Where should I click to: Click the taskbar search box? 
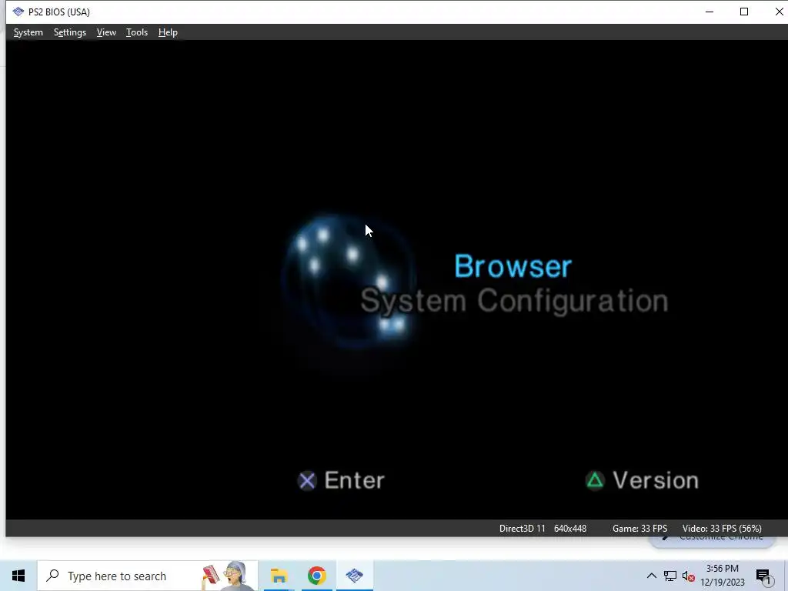(x=148, y=576)
